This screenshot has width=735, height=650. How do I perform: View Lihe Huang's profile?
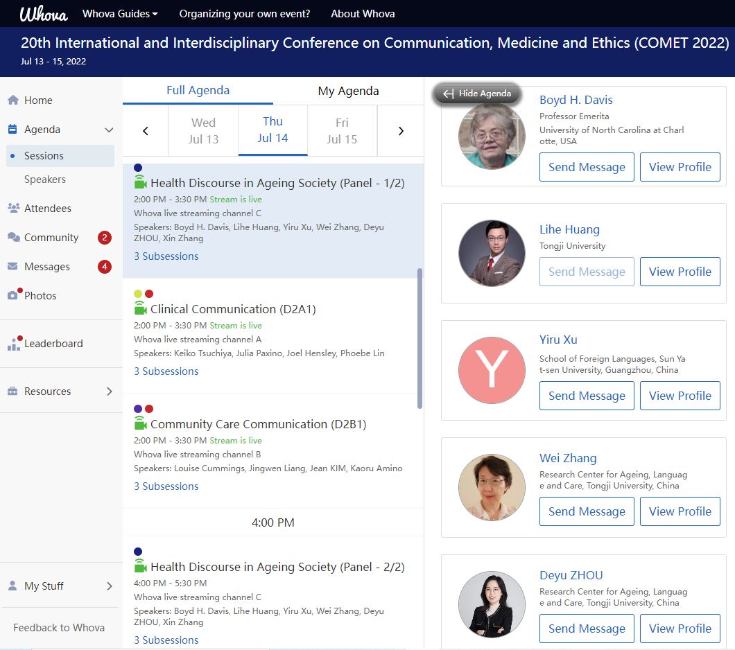[x=680, y=272]
